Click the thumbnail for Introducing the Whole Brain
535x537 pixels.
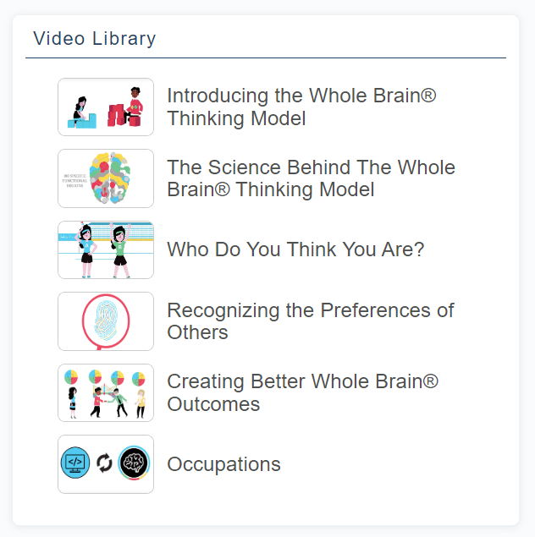pyautogui.click(x=106, y=107)
